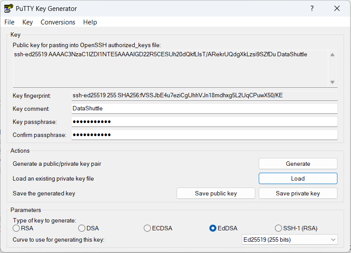The height and width of the screenshot is (253, 351).
Task: Open the Help menu
Action: [x=90, y=22]
